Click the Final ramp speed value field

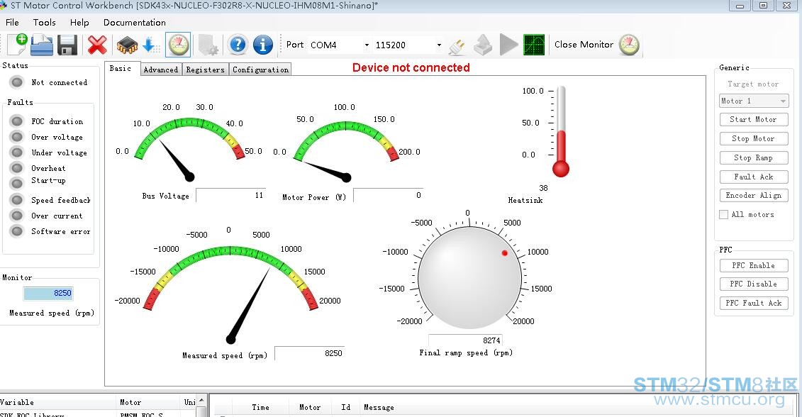[x=465, y=340]
